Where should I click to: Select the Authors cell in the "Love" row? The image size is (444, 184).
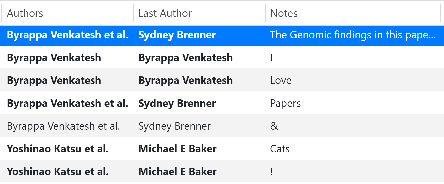click(x=54, y=80)
